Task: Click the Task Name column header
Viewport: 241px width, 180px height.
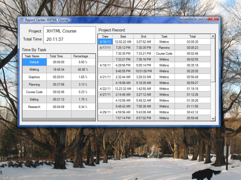Action: 34,56
